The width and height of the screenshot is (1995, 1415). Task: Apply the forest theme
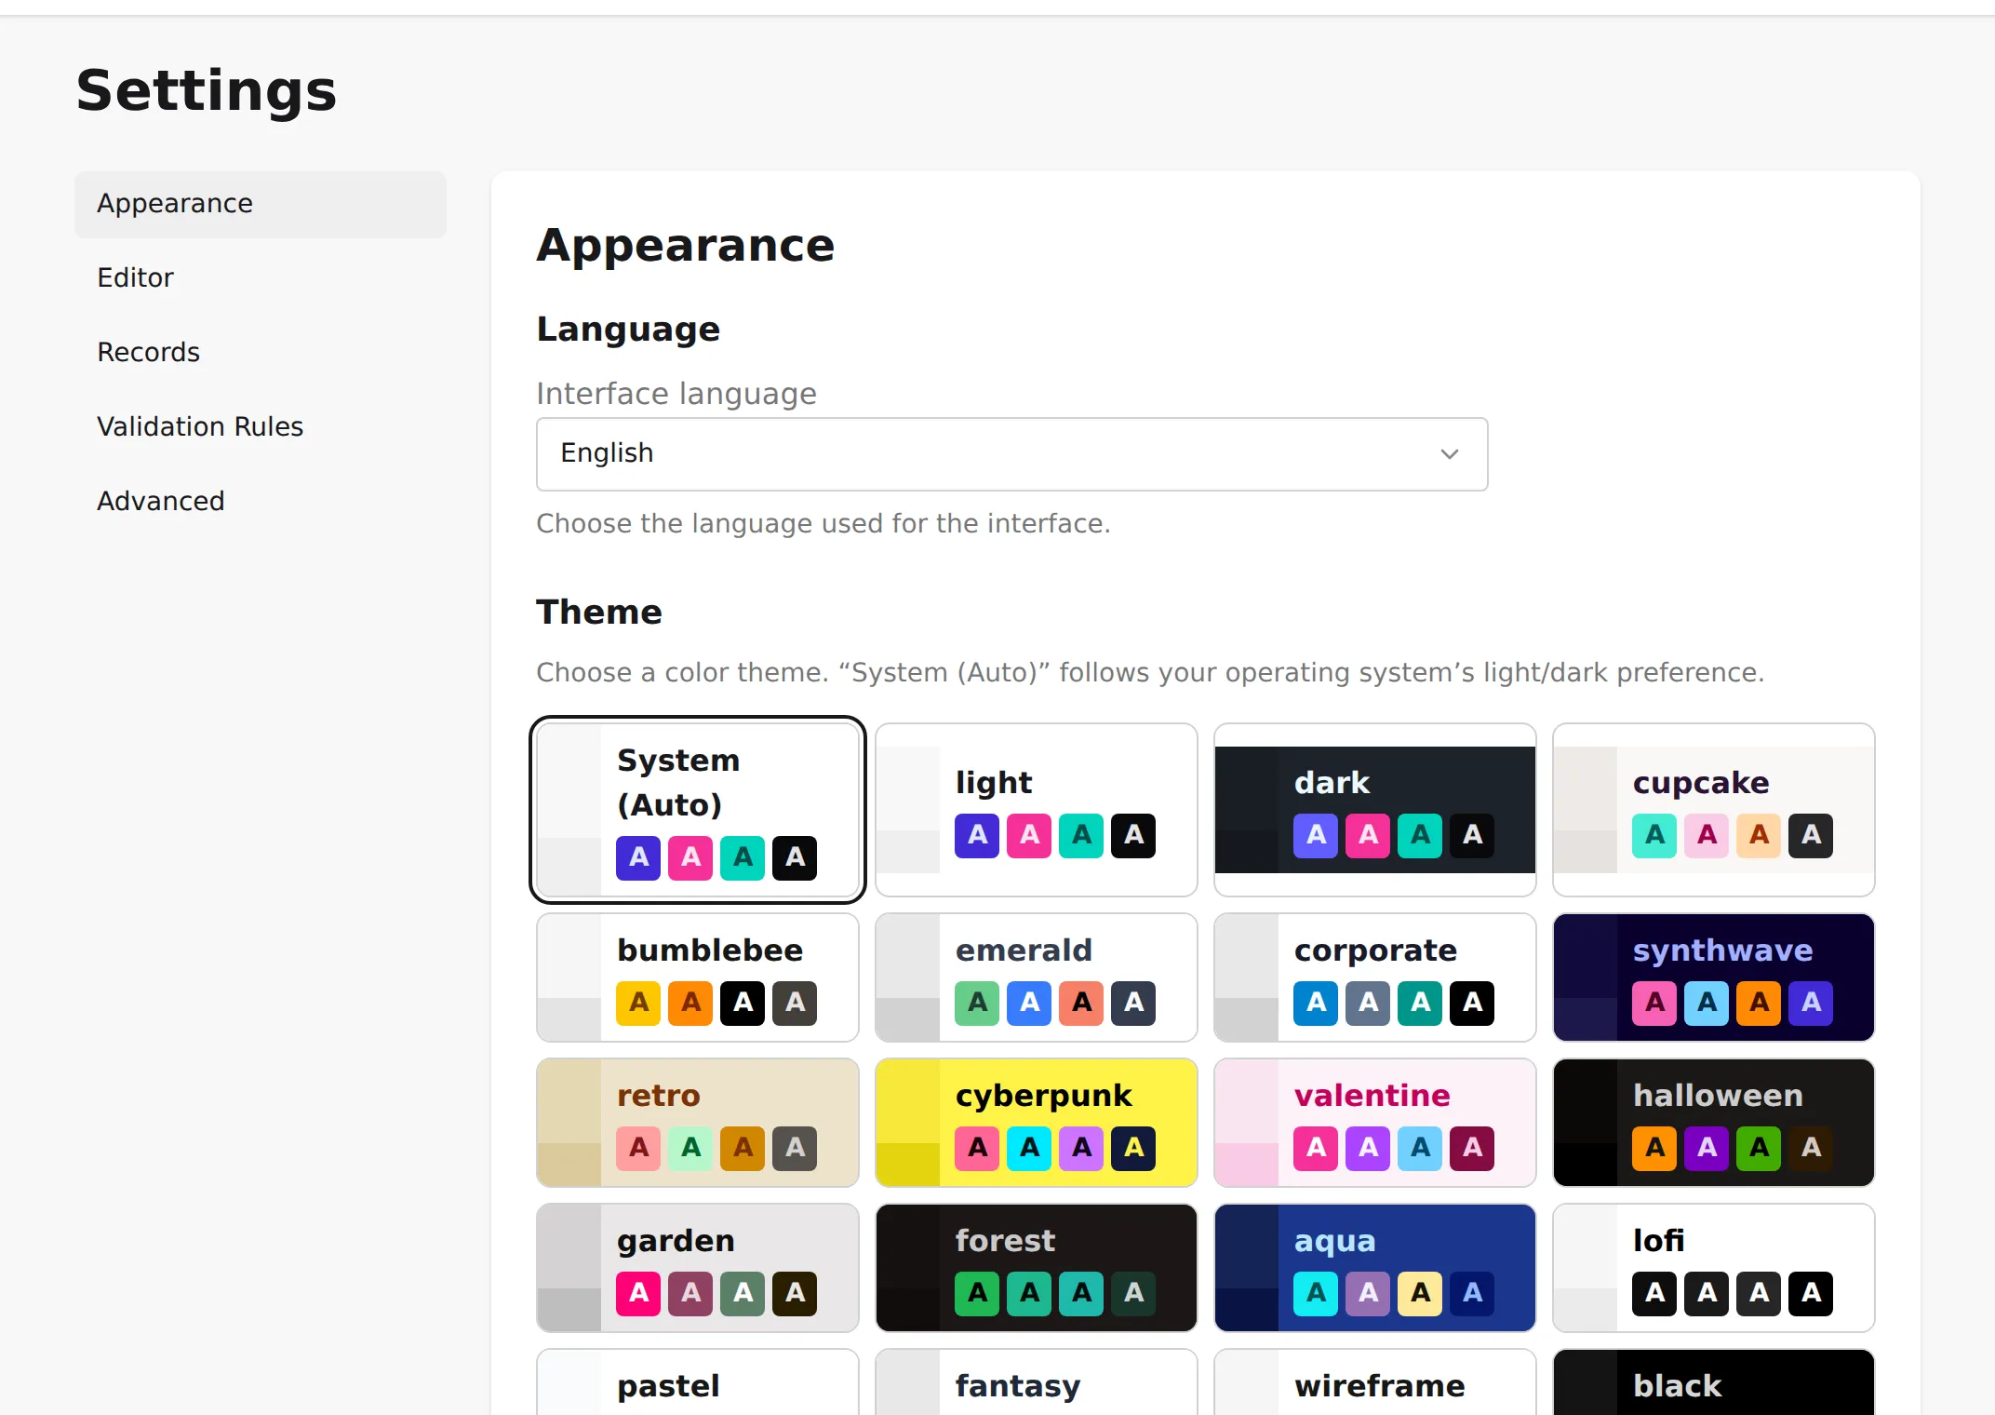pyautogui.click(x=1037, y=1268)
